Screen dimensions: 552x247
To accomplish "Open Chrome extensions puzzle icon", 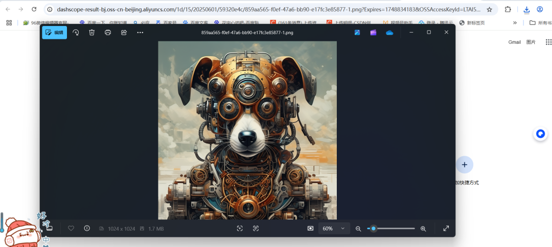I will pyautogui.click(x=508, y=10).
